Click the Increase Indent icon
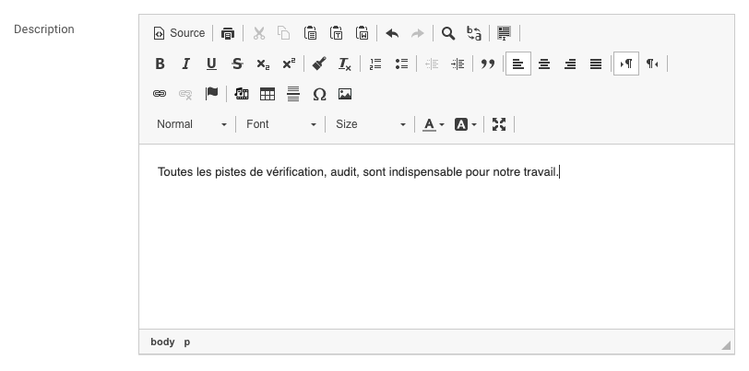Viewport: 749px width, 371px height. 458,64
